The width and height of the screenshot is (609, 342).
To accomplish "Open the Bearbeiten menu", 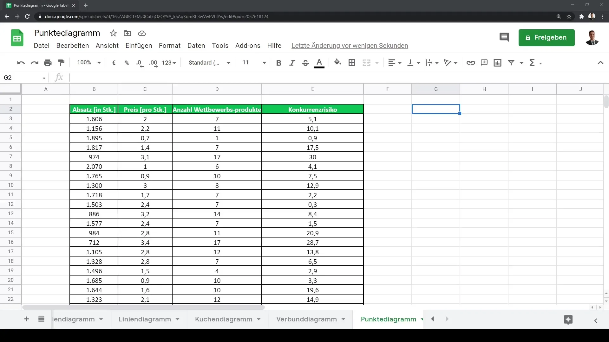I will click(73, 46).
